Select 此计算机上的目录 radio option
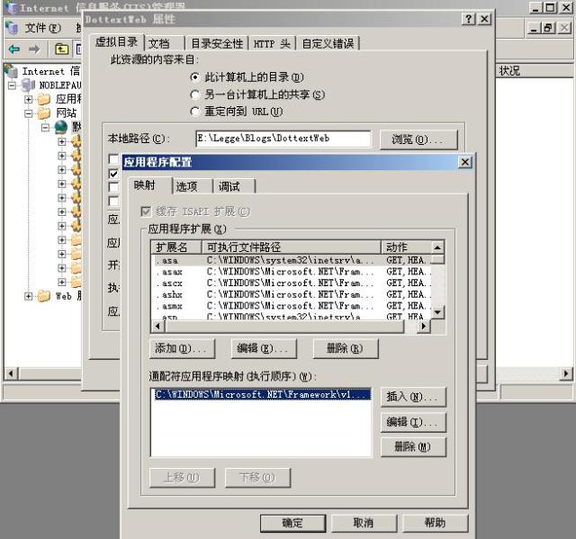This screenshot has width=576, height=539. click(x=194, y=77)
